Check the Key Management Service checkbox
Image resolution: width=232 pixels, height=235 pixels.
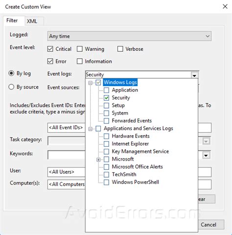coord(106,151)
